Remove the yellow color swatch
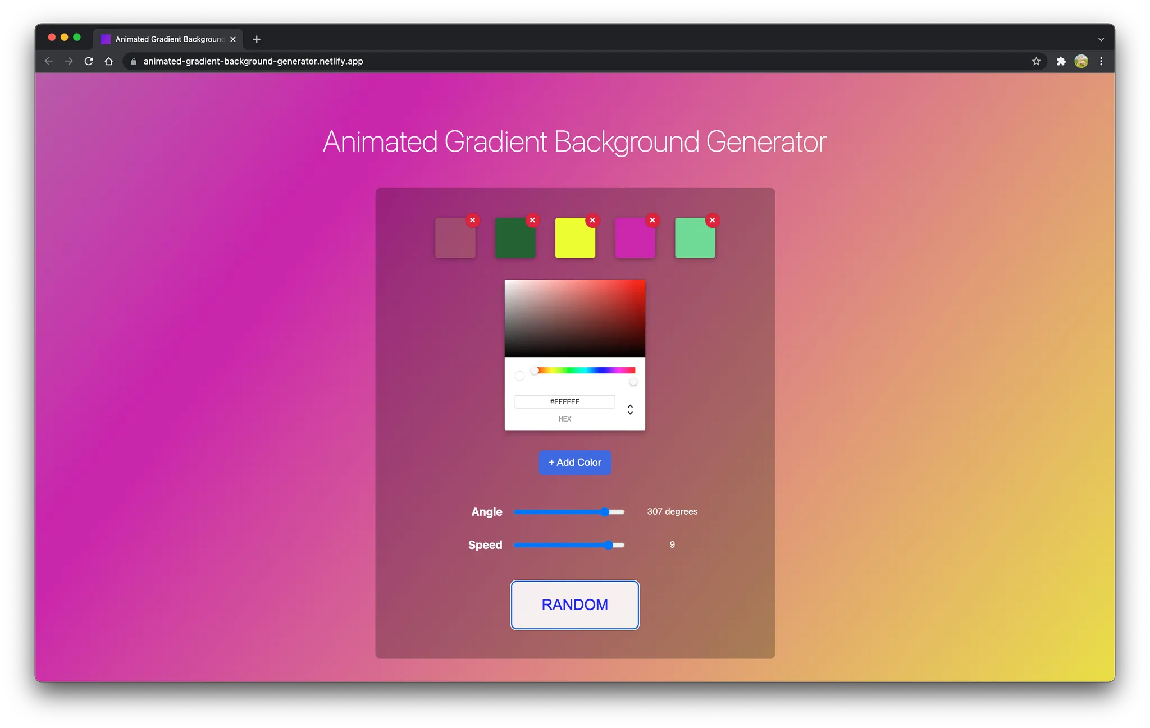This screenshot has width=1150, height=728. click(592, 220)
